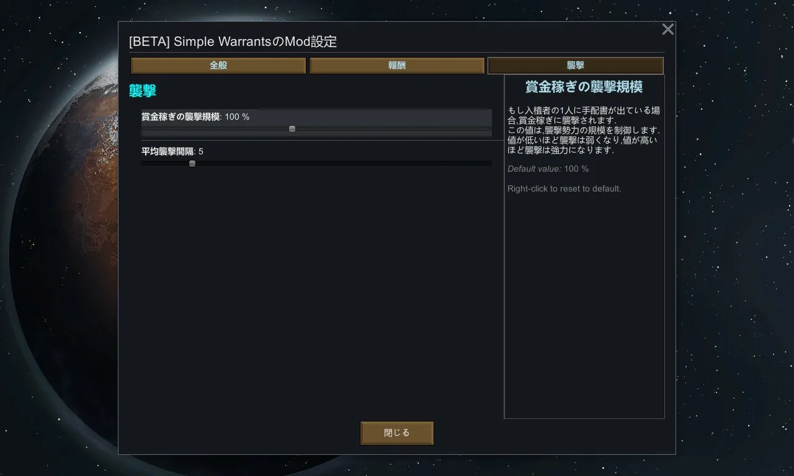This screenshot has height=476, width=794.
Task: Click the 平均襲撃間隔 setting label
Action: pos(167,151)
